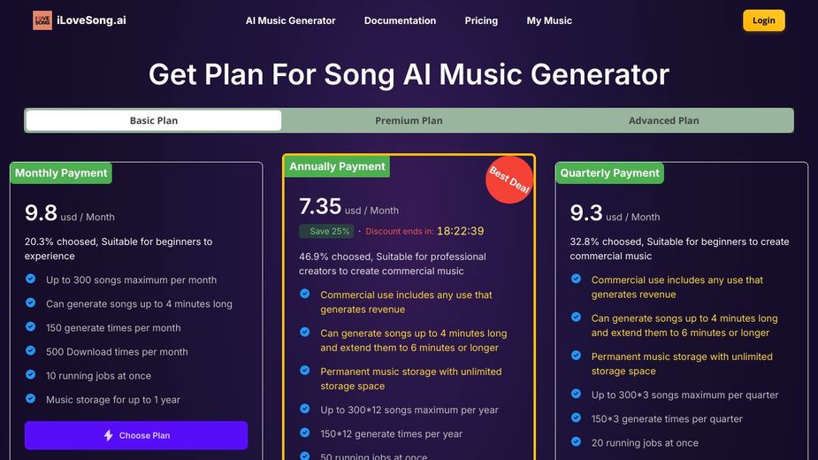Click checkmark beside 150*3 generate times per quarter
Image resolution: width=818 pixels, height=460 pixels.
576,418
